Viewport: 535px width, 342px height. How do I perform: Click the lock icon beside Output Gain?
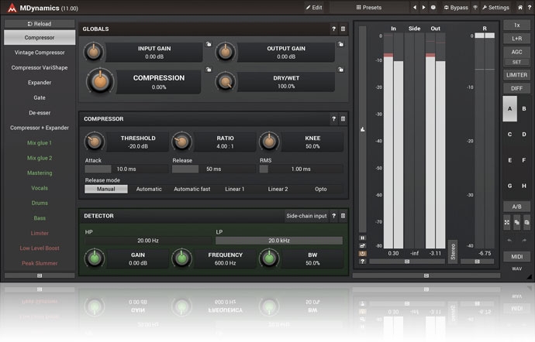(x=340, y=45)
